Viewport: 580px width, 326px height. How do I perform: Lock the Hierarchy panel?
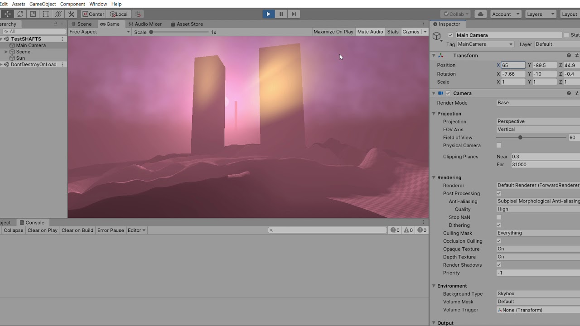coord(56,24)
